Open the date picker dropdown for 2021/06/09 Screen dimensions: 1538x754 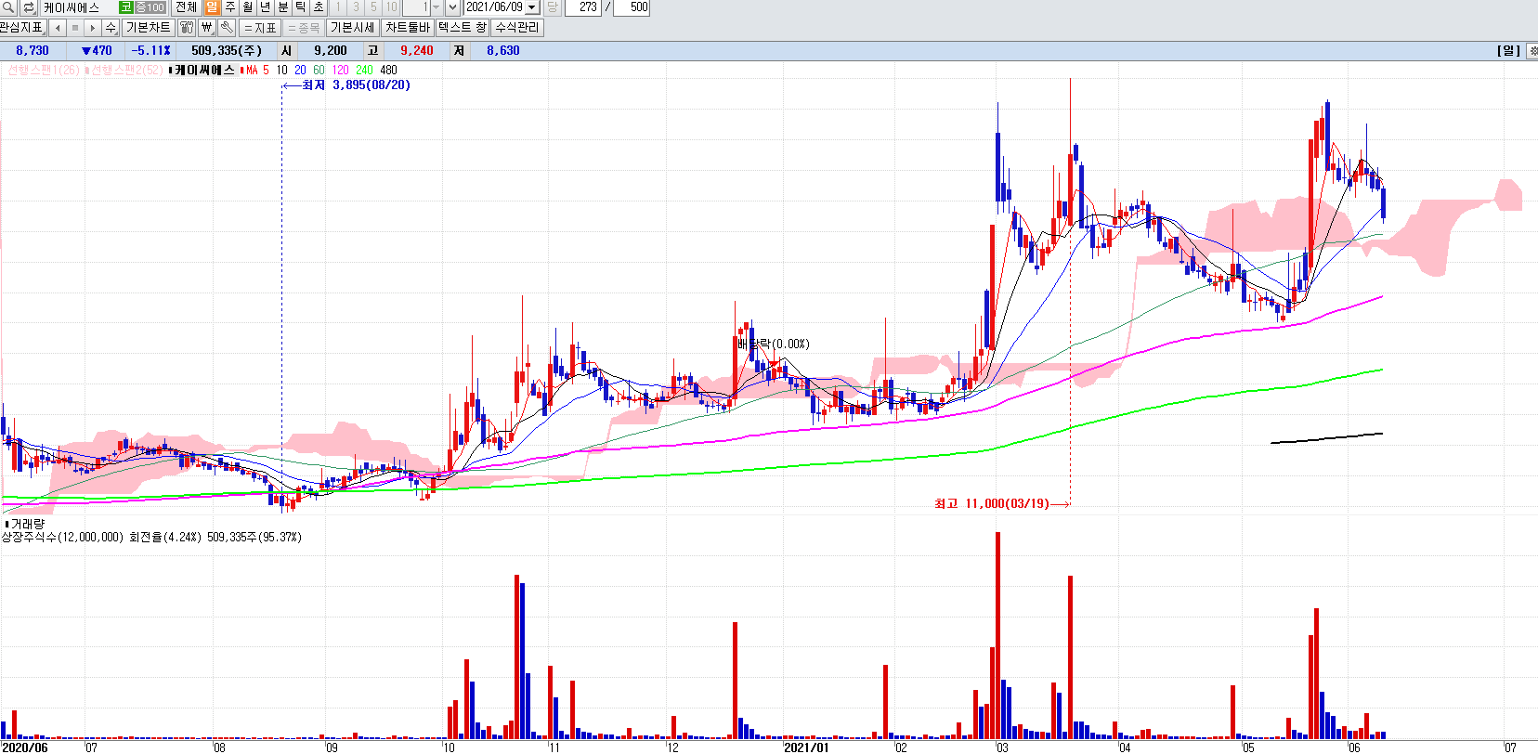(532, 7)
